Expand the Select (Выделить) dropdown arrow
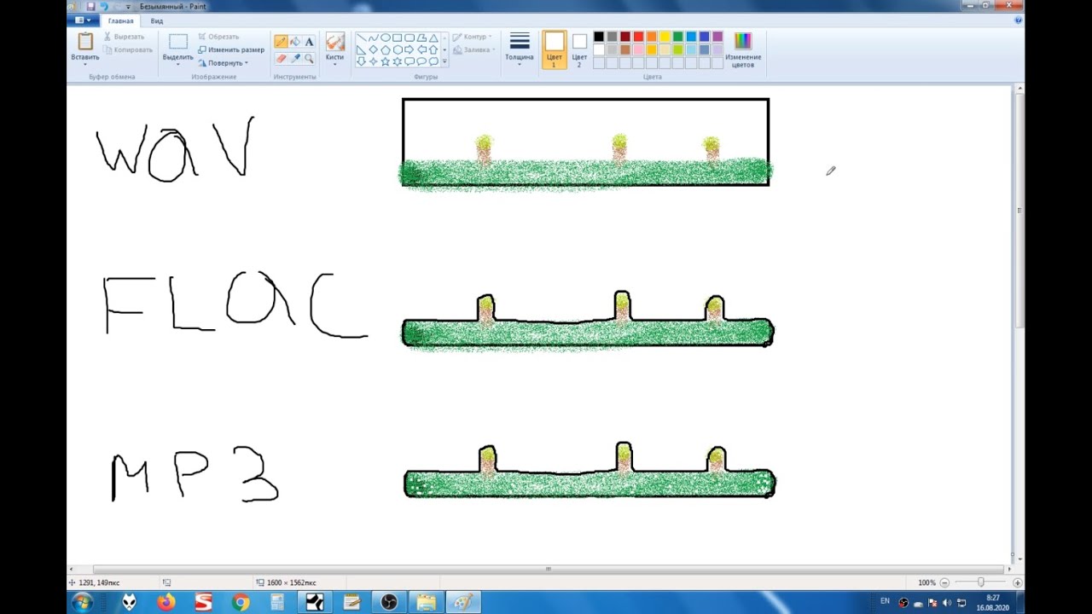Viewport: 1092px width, 614px height. (x=177, y=63)
